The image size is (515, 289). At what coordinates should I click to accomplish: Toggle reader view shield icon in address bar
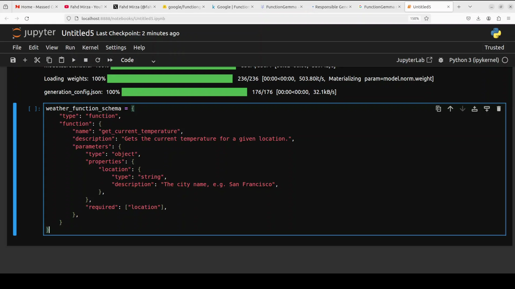coord(68,18)
